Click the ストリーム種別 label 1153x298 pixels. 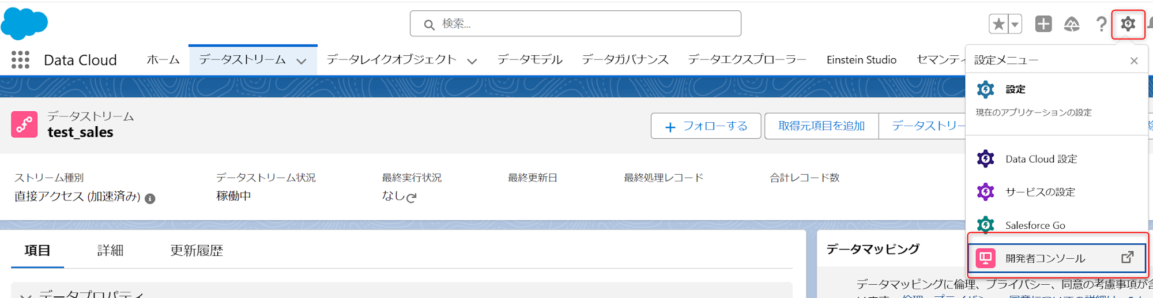[49, 178]
